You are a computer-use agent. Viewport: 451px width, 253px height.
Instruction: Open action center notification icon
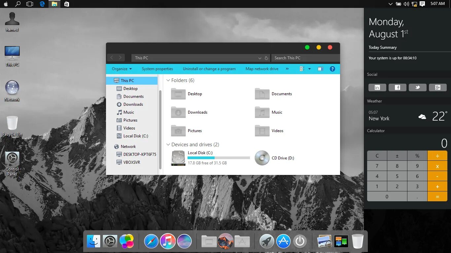422,4
